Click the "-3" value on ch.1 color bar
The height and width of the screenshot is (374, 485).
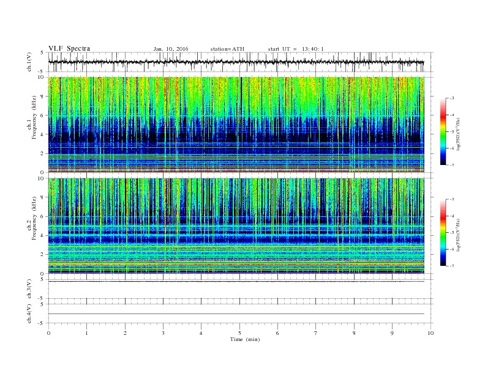coord(451,98)
